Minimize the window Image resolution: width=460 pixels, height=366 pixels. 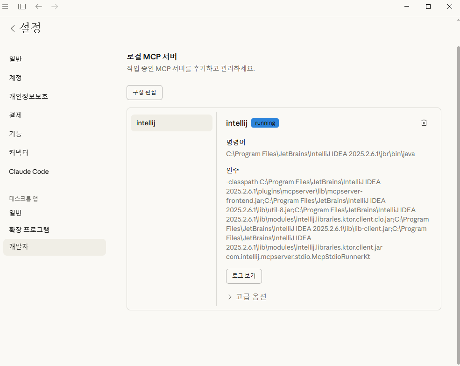tap(407, 7)
